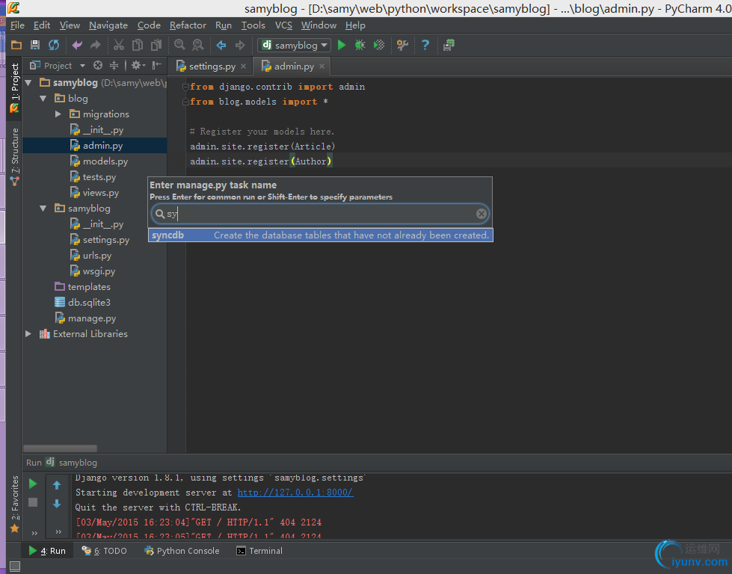Rerun samyblog from the Run panel
This screenshot has width=732, height=574.
tap(33, 484)
